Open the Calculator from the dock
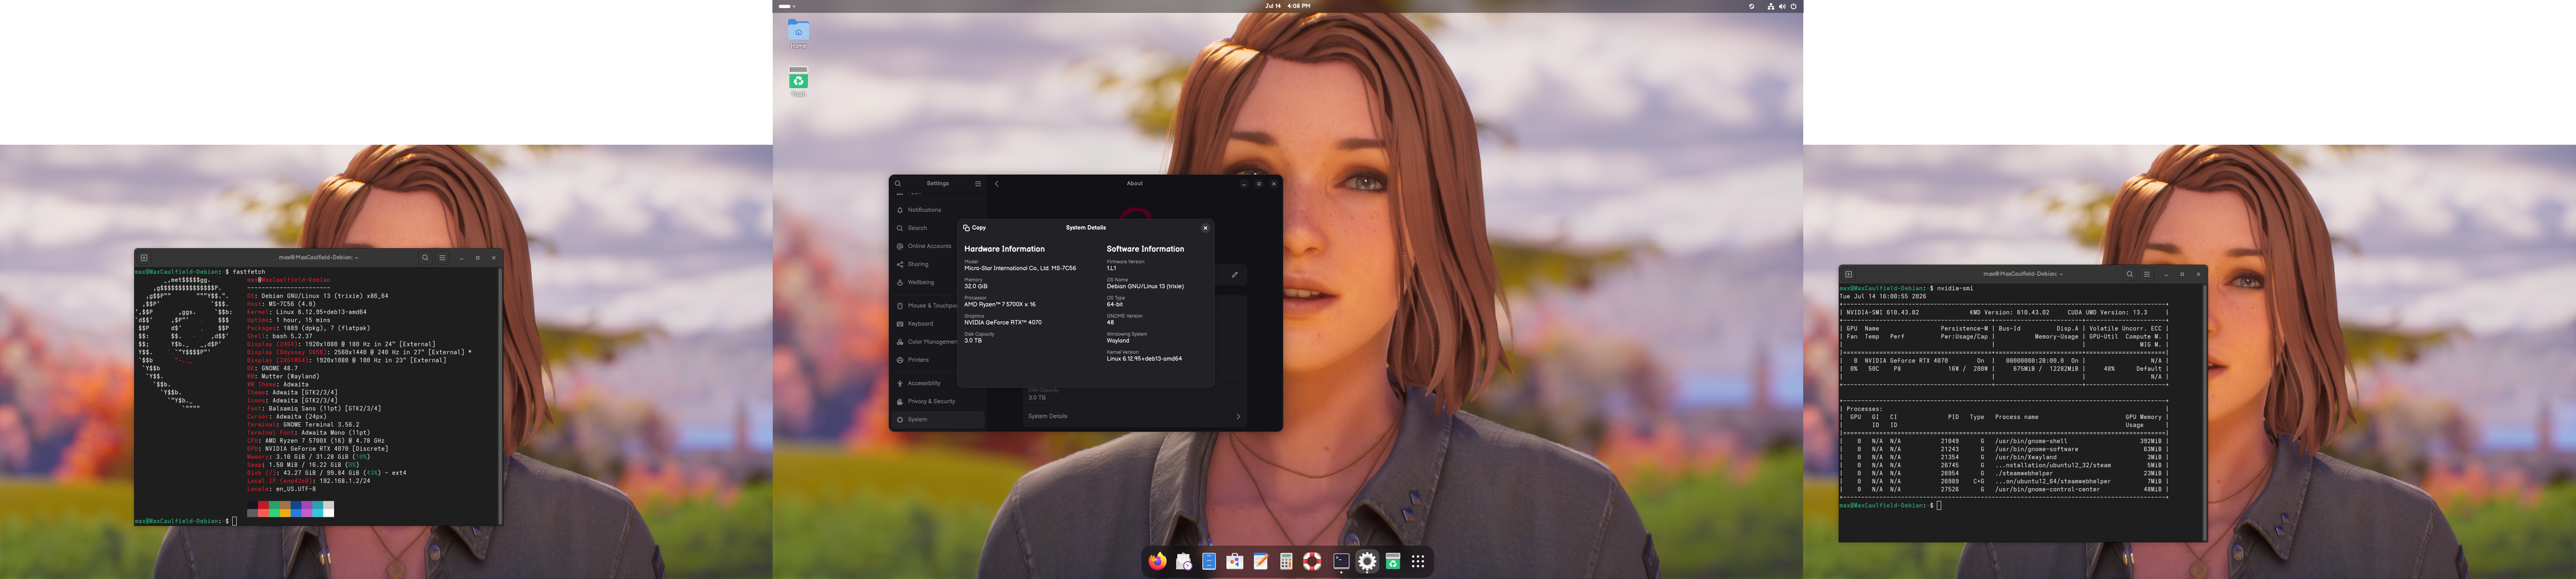Screen dimensions: 2576x579 (1287, 561)
